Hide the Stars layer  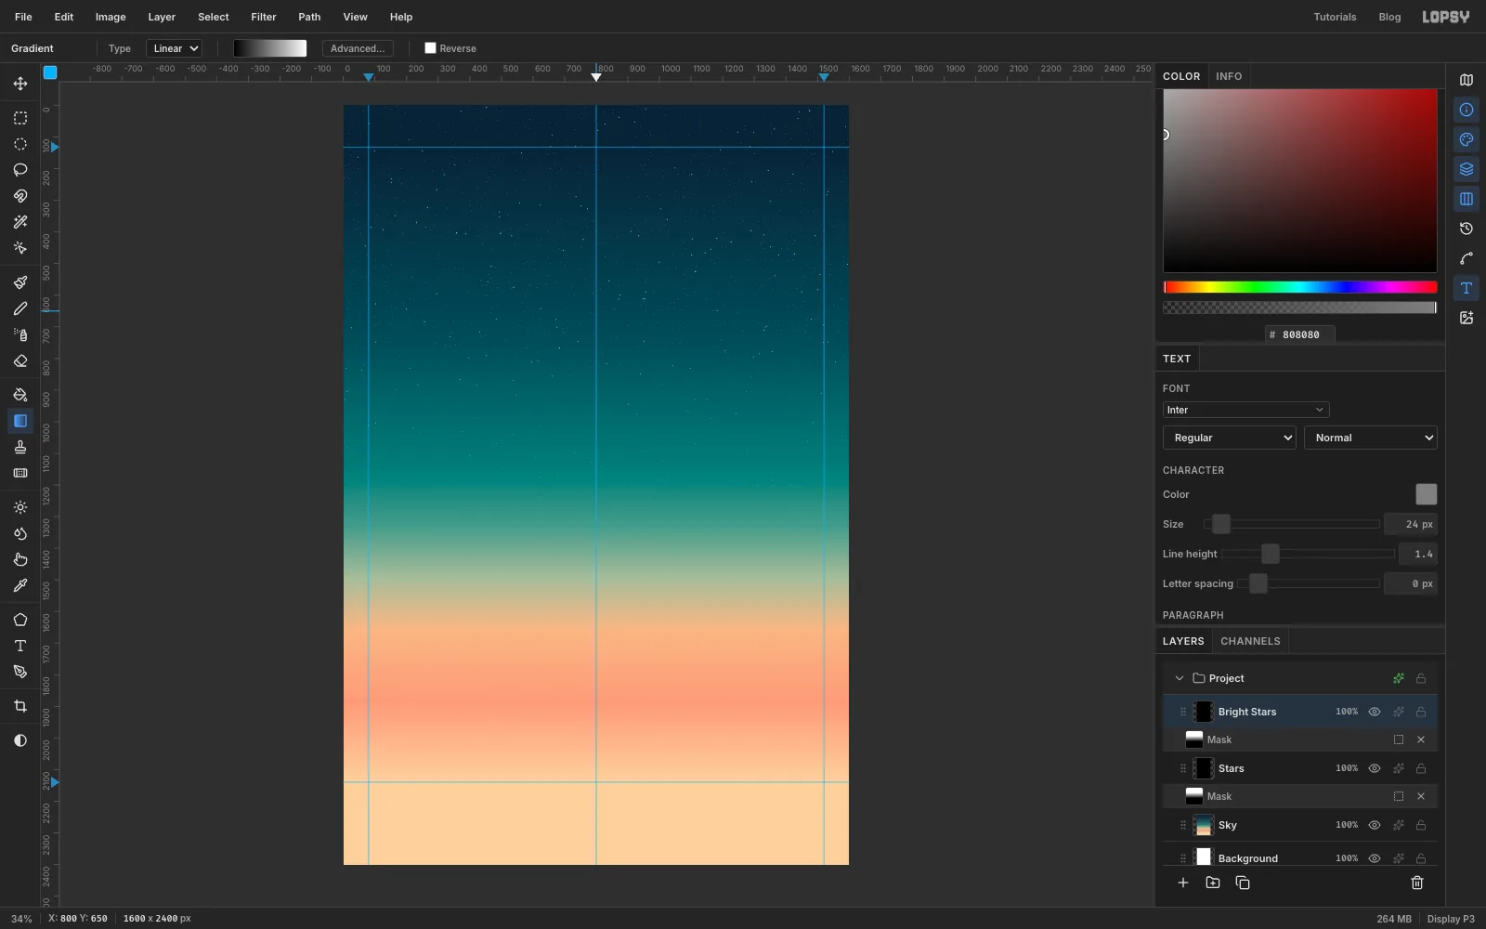[x=1375, y=768]
